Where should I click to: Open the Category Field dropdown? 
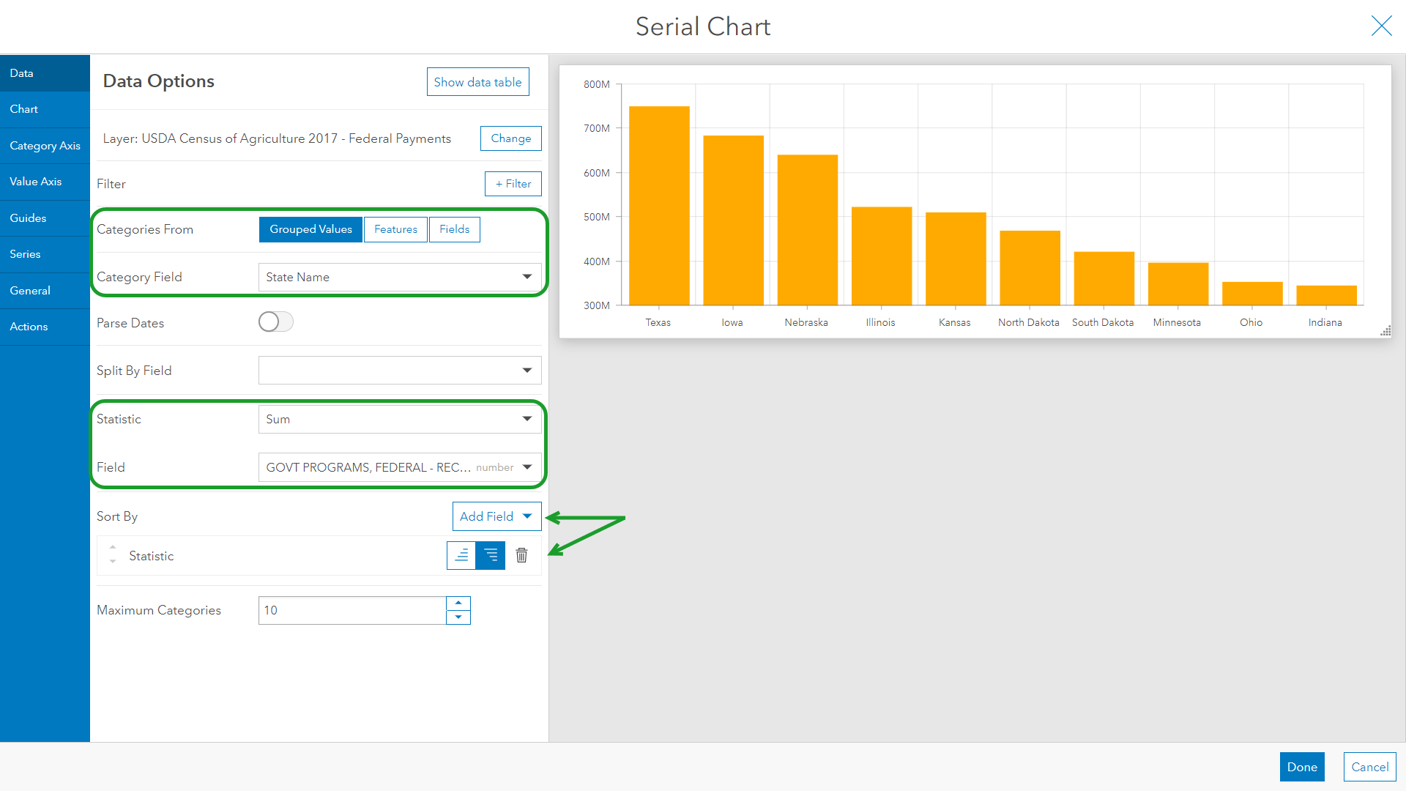pos(400,277)
